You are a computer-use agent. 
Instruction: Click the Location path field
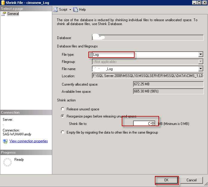[x=148, y=76]
